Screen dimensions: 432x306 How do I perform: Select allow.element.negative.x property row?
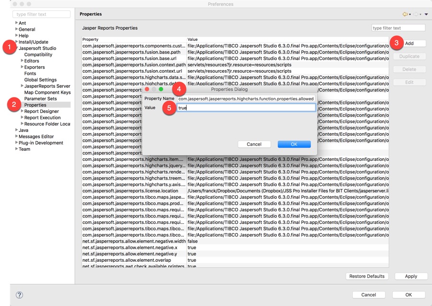235,247
